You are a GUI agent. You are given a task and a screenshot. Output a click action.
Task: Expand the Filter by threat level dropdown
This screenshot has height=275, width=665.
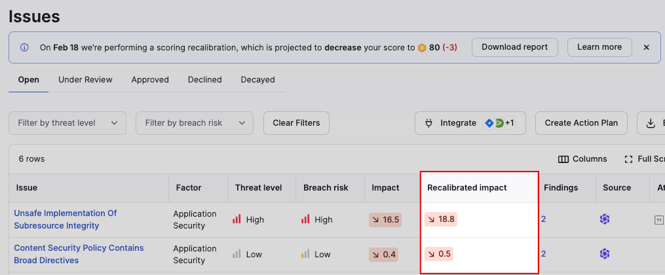(67, 123)
